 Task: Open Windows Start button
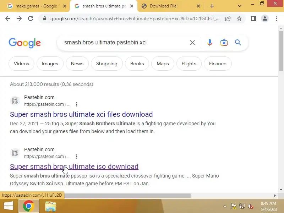[8, 206]
